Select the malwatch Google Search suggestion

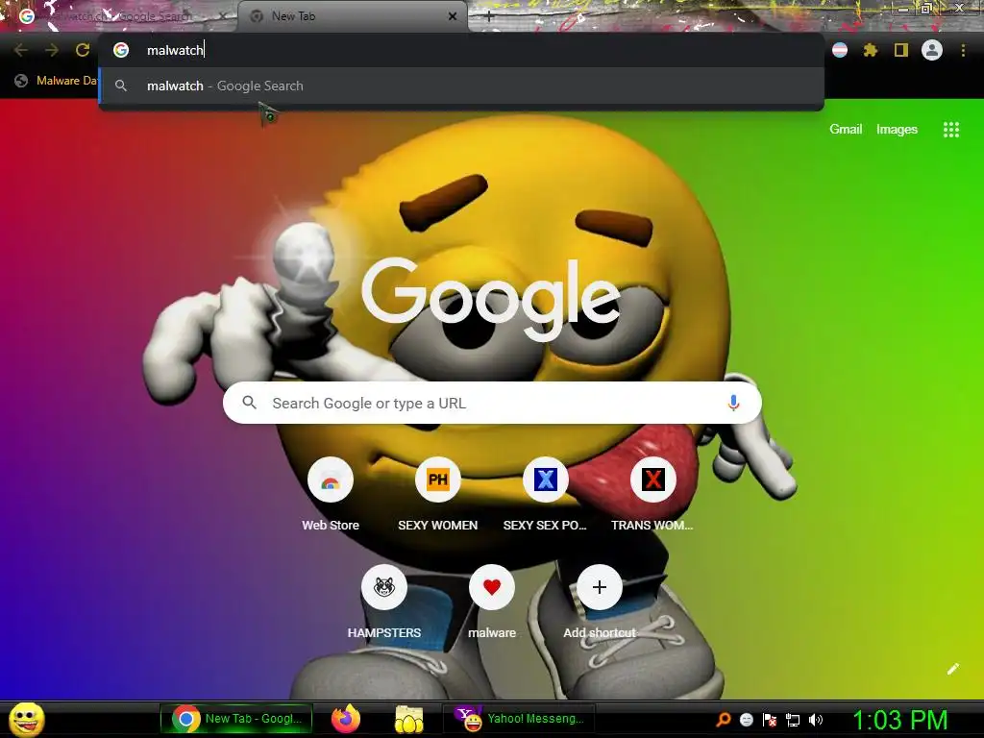pyautogui.click(x=461, y=86)
